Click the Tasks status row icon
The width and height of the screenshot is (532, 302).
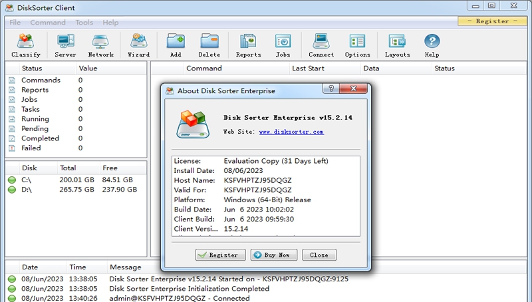[12, 109]
